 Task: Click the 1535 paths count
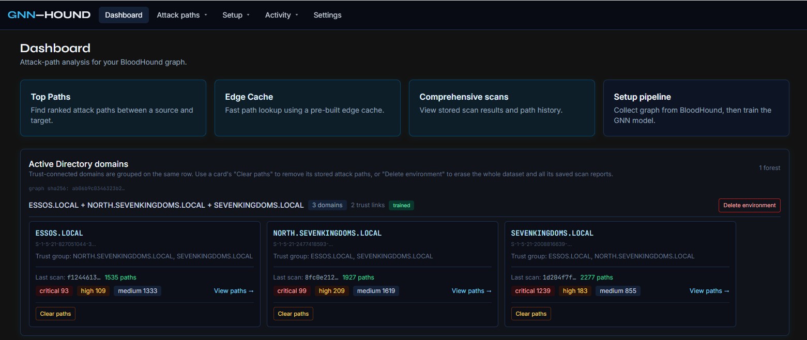tap(120, 277)
